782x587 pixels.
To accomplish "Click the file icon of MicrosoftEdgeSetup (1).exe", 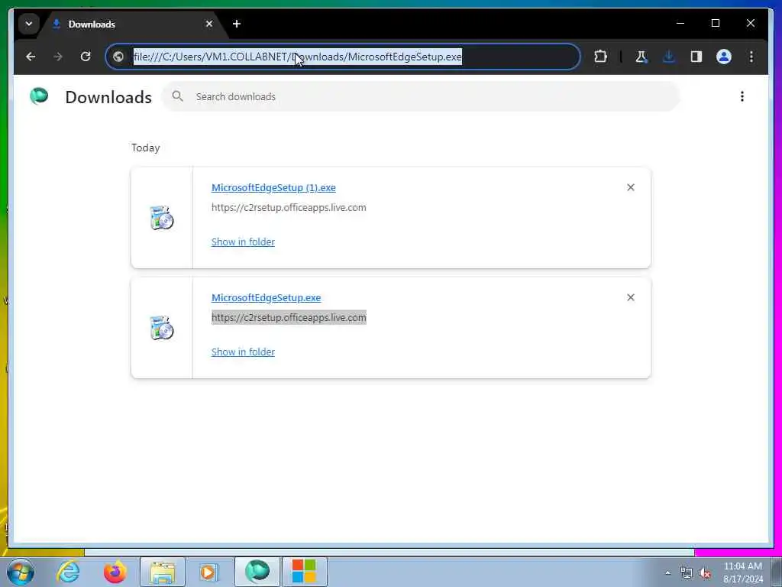I will [x=162, y=218].
